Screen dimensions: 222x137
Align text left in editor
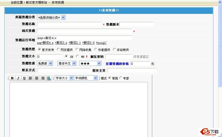pyautogui.click(x=30, y=78)
